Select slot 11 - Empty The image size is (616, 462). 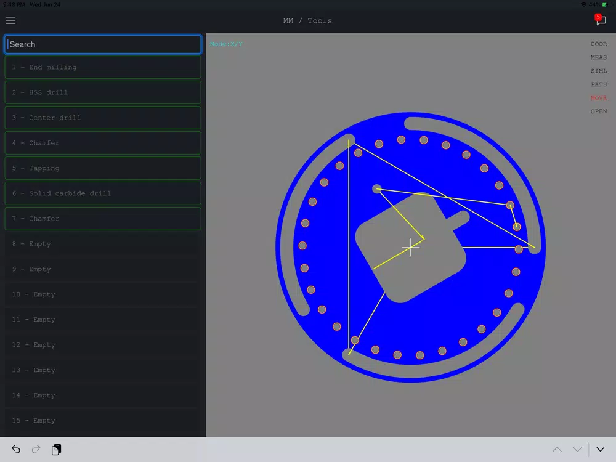pyautogui.click(x=103, y=320)
